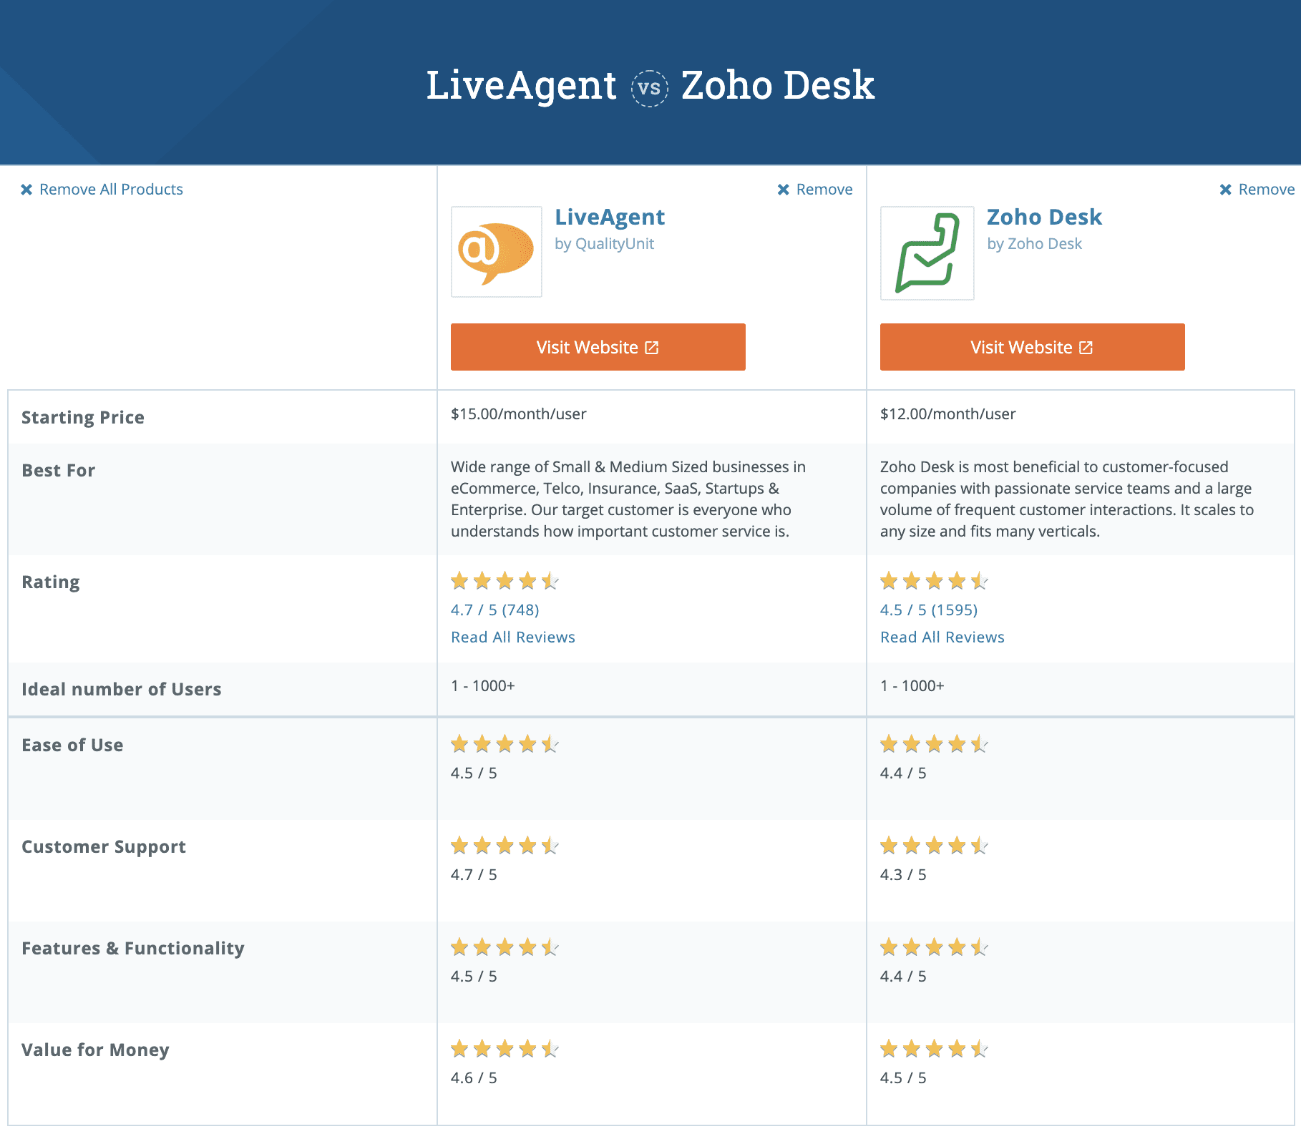
Task: Click the X icon to Remove LiveAgent
Action: 784,189
